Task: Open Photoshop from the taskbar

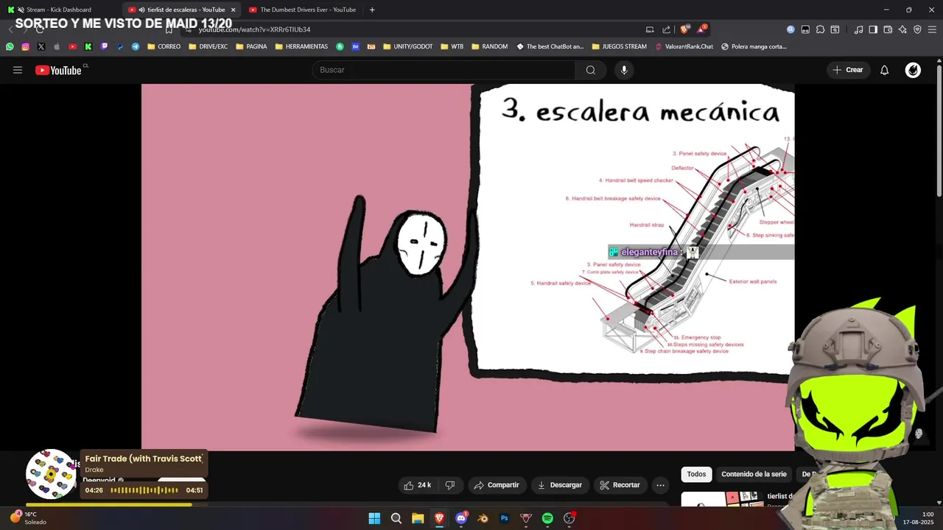Action: pyautogui.click(x=505, y=518)
